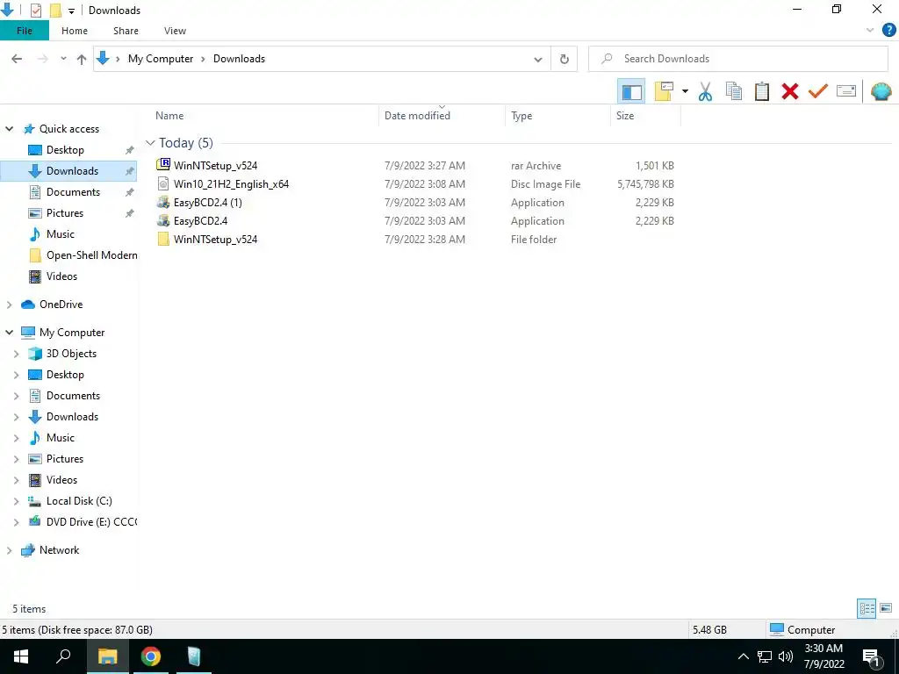Open Desktop under Quick access

pyautogui.click(x=65, y=150)
